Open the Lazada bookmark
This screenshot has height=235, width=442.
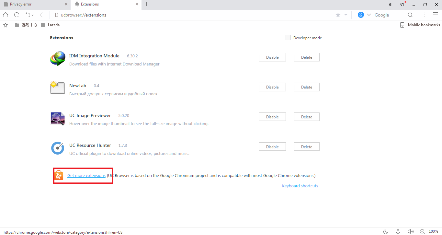[50, 25]
